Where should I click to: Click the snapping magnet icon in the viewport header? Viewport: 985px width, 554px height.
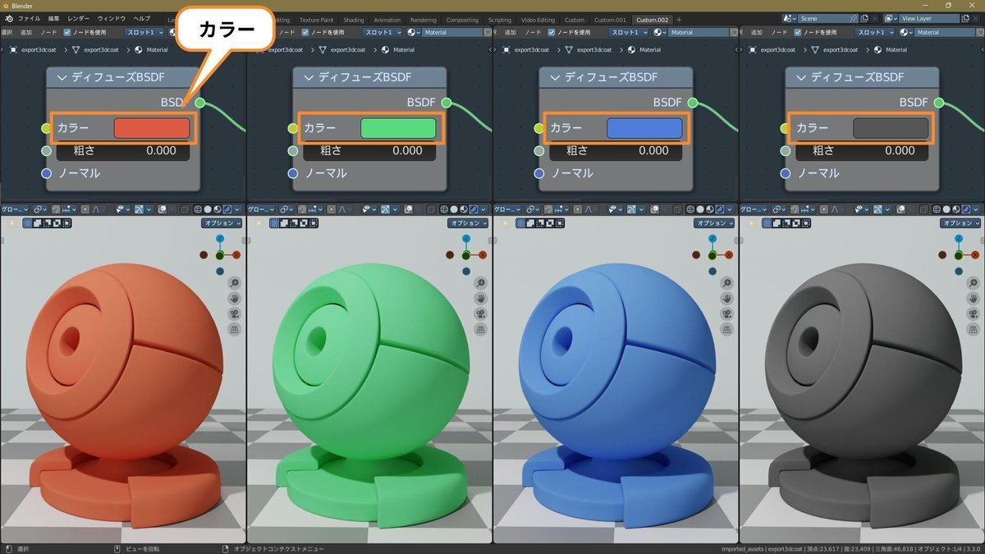(55, 209)
